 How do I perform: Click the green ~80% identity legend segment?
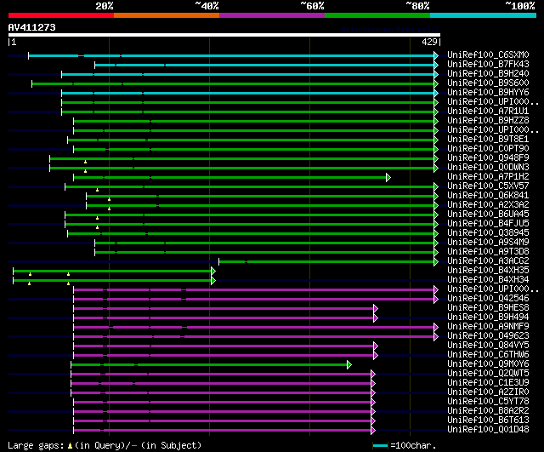click(x=377, y=15)
